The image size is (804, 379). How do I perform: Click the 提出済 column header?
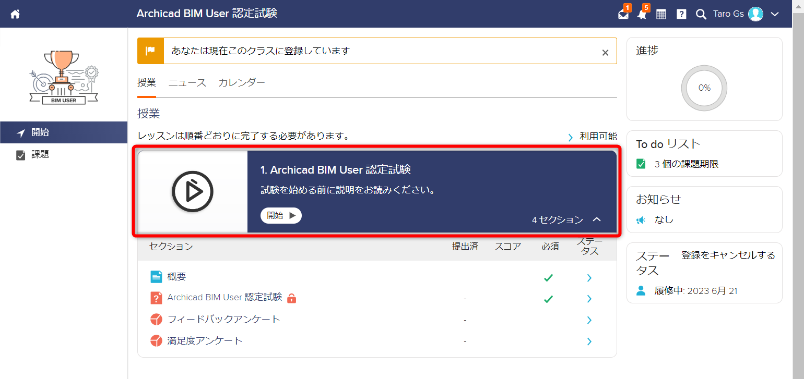[x=465, y=246]
